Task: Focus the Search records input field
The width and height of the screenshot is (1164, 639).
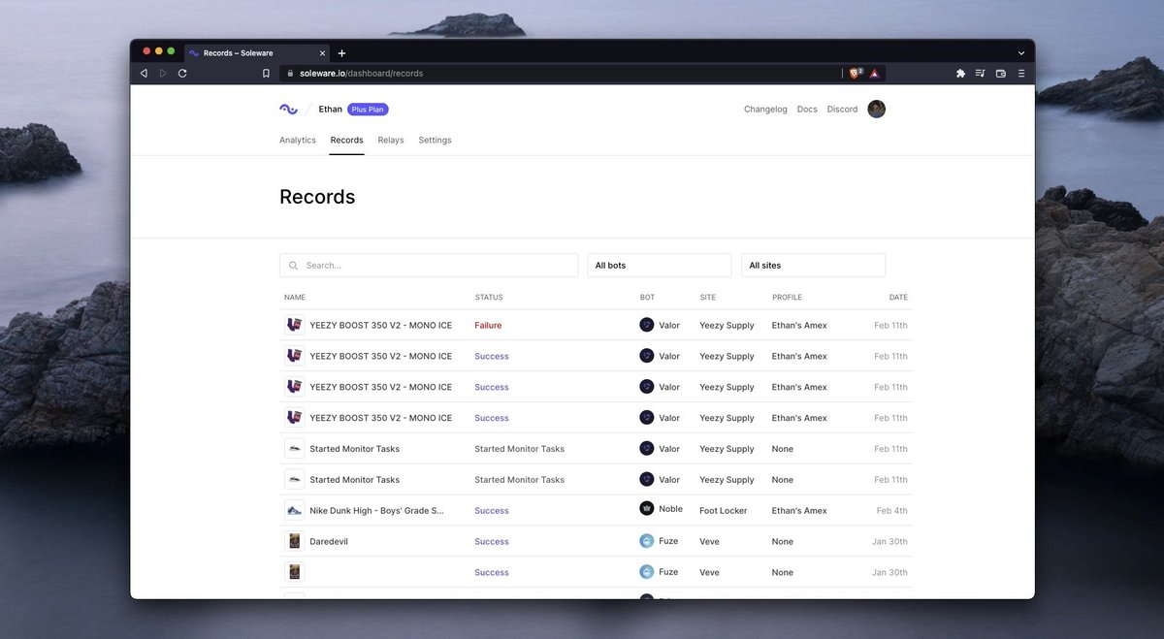Action: point(429,266)
